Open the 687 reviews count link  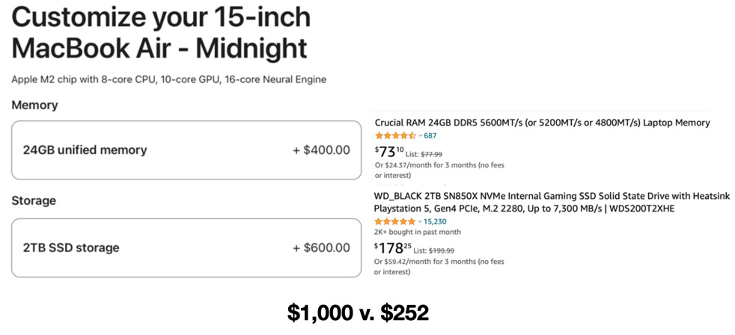[430, 136]
